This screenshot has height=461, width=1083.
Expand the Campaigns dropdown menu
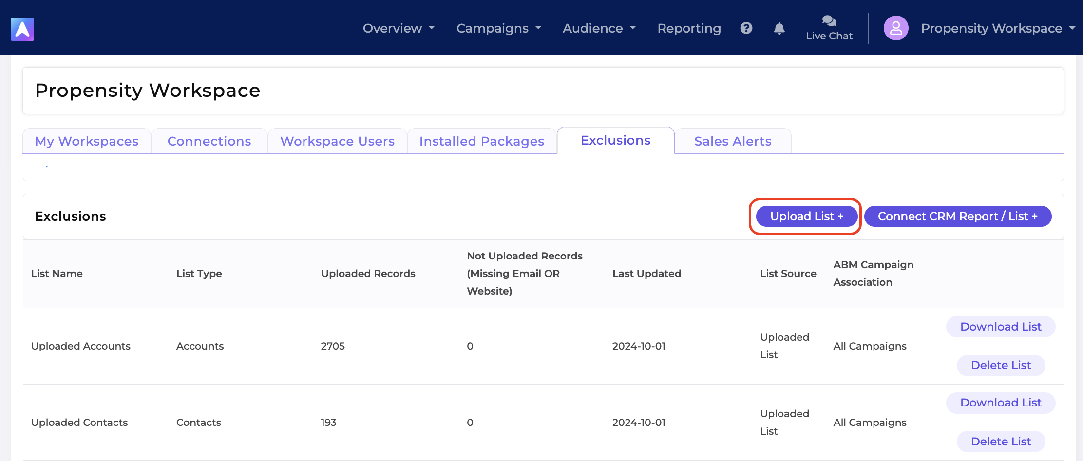coord(499,28)
